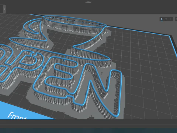Click the 'Front' label on build plate
This screenshot has width=177, height=133.
pos(17,116)
